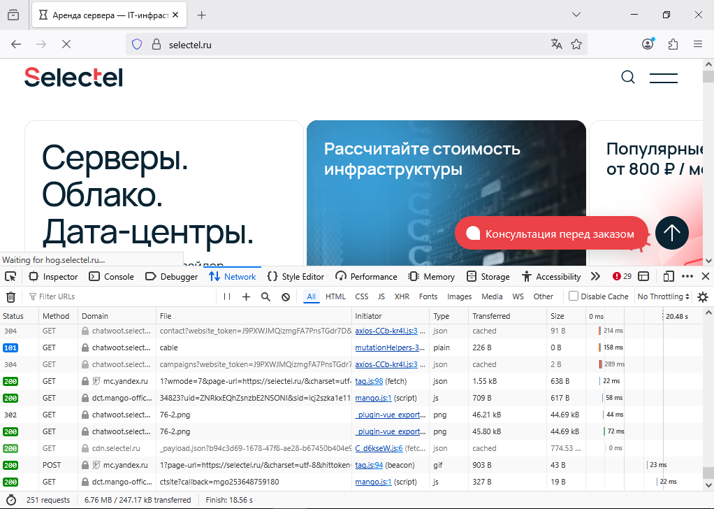Filter requests by XHR type
Screen dimensions: 714x509
pyautogui.click(x=402, y=296)
